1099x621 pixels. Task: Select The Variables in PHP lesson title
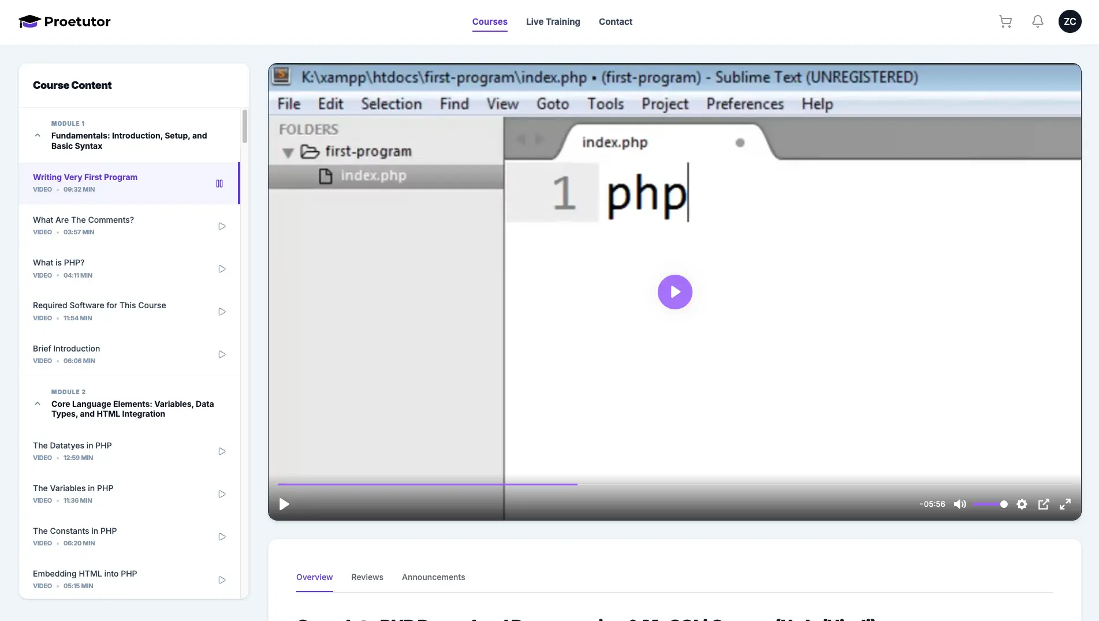[x=73, y=488]
